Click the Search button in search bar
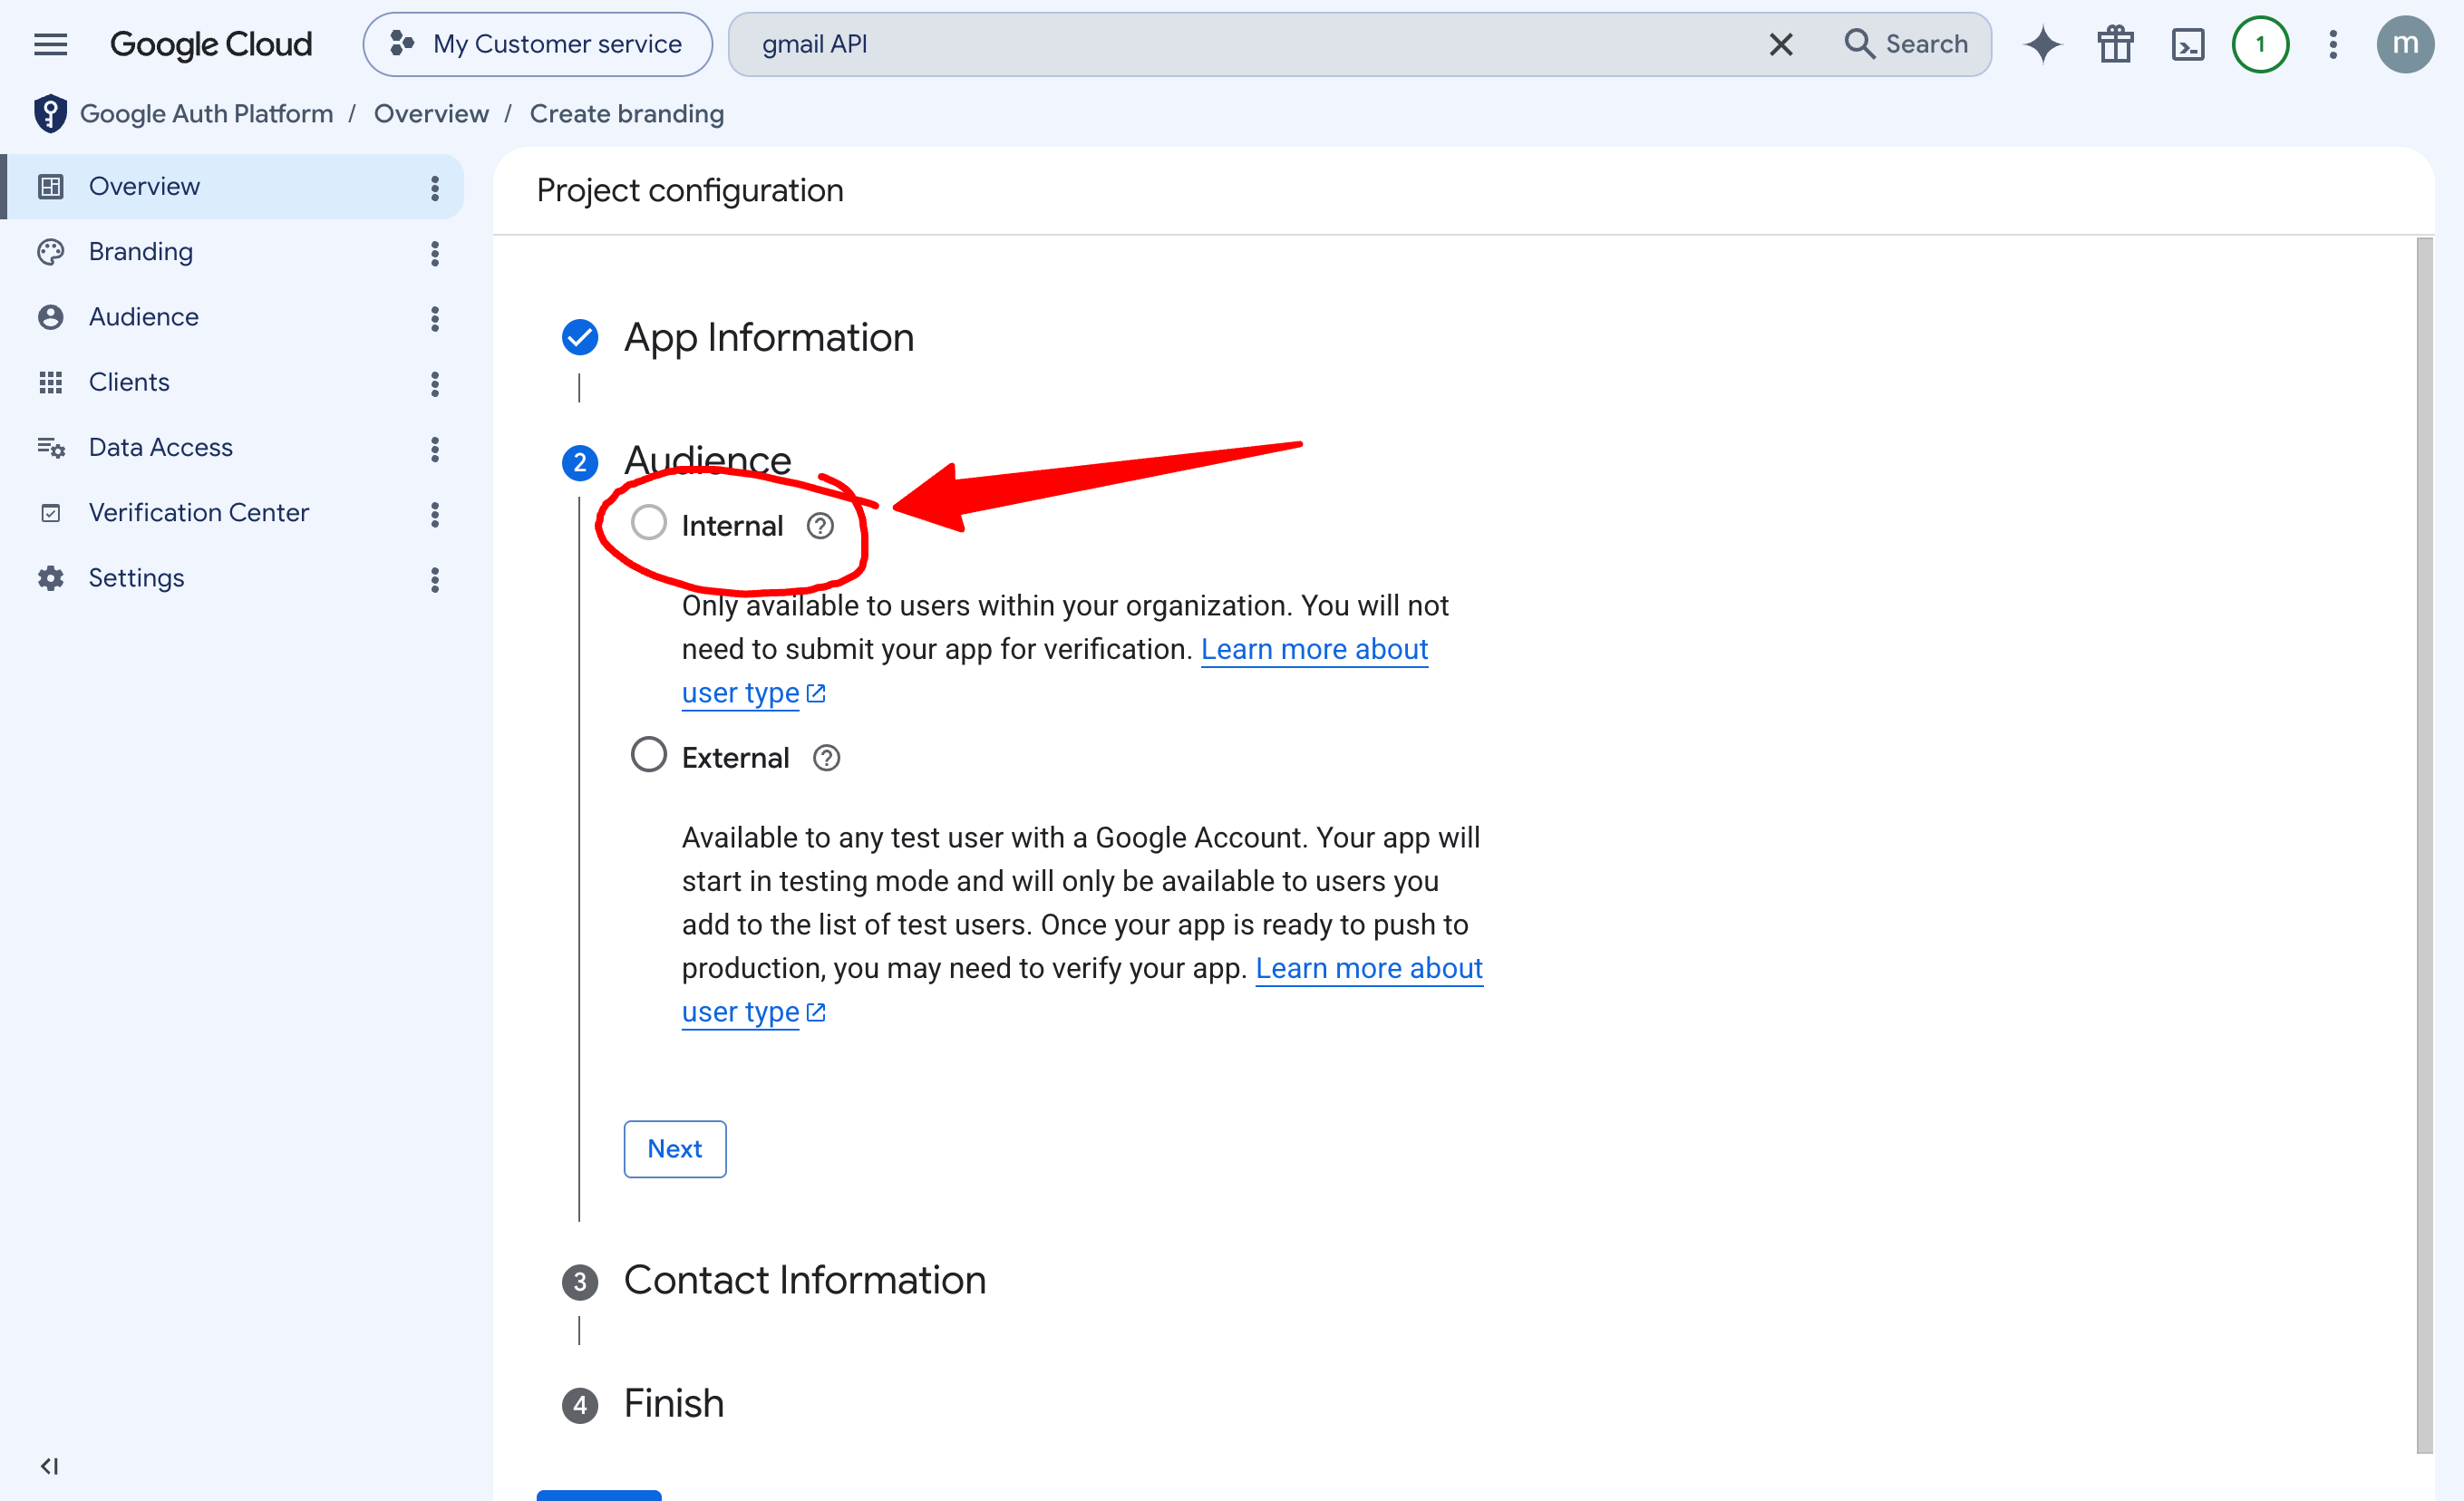The width and height of the screenshot is (2464, 1501). (1906, 44)
